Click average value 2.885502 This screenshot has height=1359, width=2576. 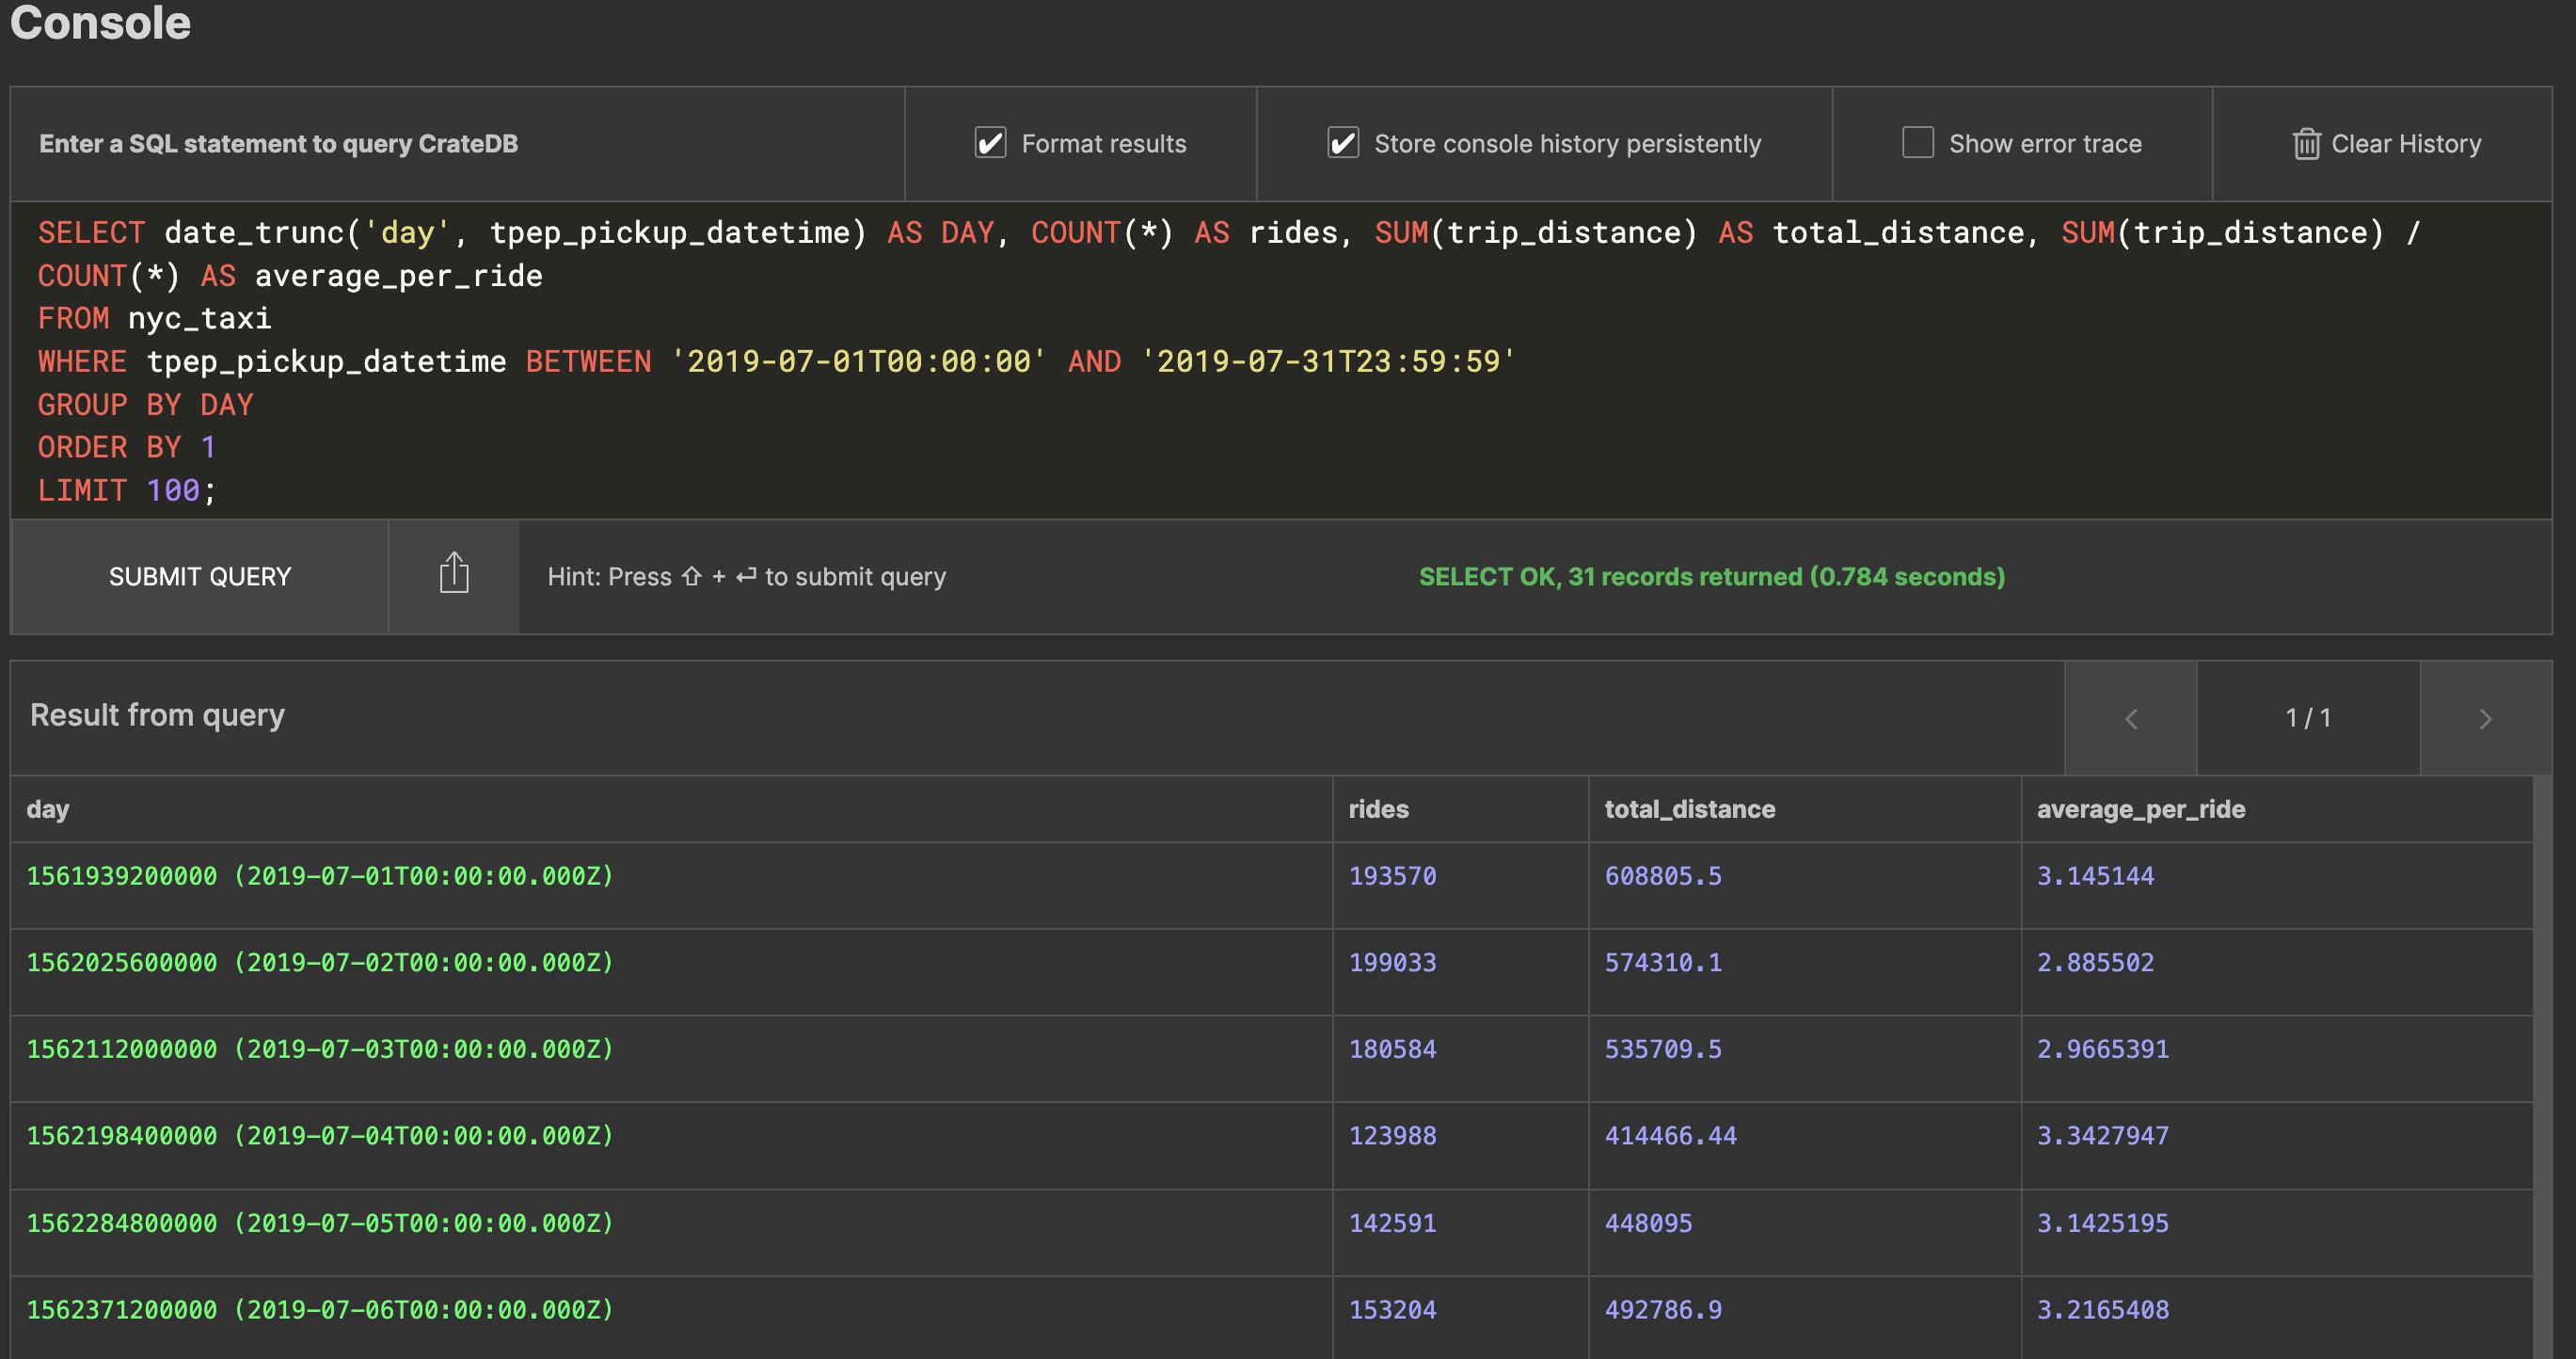pyautogui.click(x=2095, y=962)
